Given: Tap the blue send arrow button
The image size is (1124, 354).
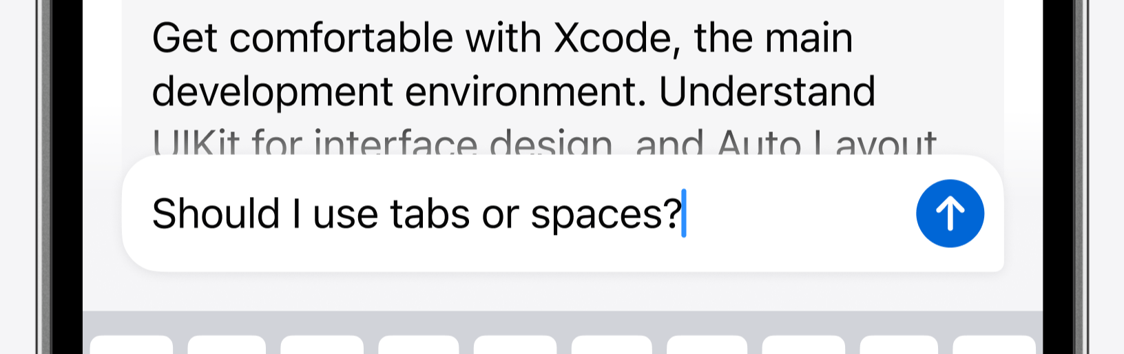Looking at the screenshot, I should coord(950,214).
